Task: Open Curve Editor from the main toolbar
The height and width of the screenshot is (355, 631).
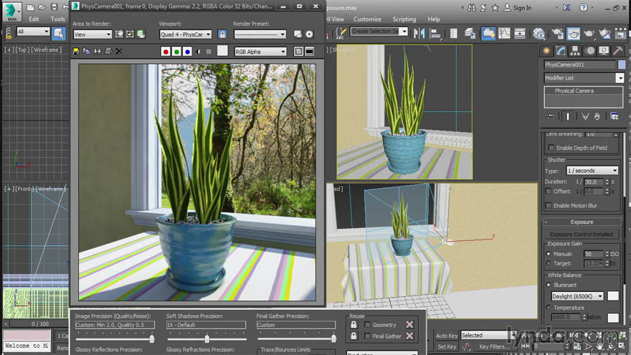Action: [x=504, y=34]
